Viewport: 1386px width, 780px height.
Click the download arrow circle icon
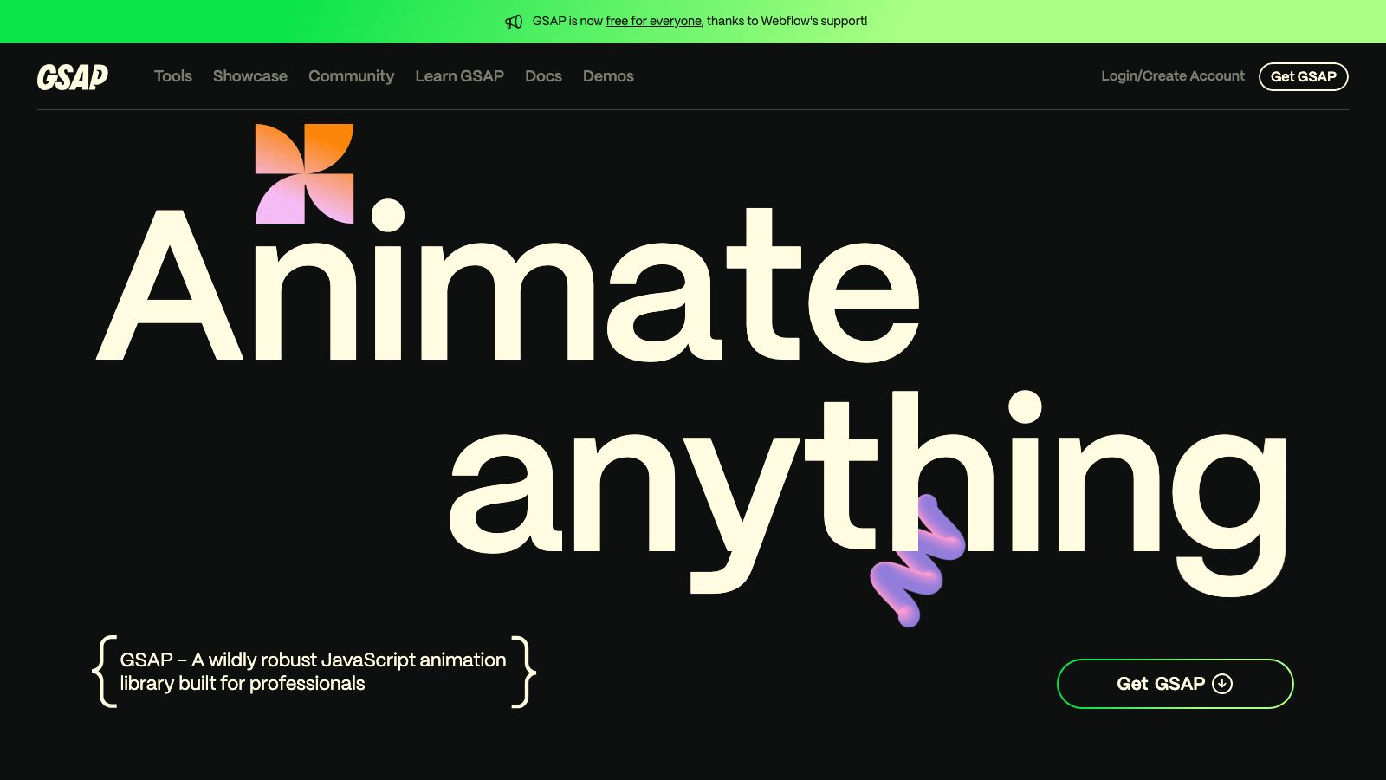1222,684
